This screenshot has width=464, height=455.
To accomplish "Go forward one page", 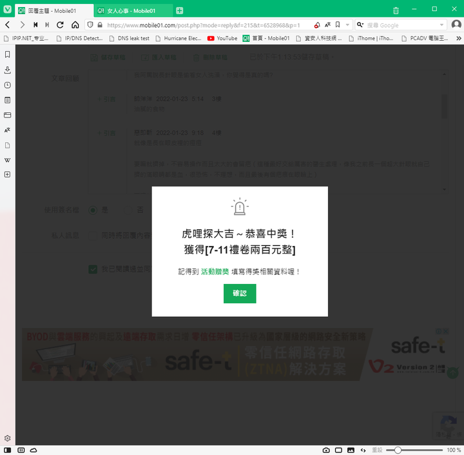I will tap(22, 25).
